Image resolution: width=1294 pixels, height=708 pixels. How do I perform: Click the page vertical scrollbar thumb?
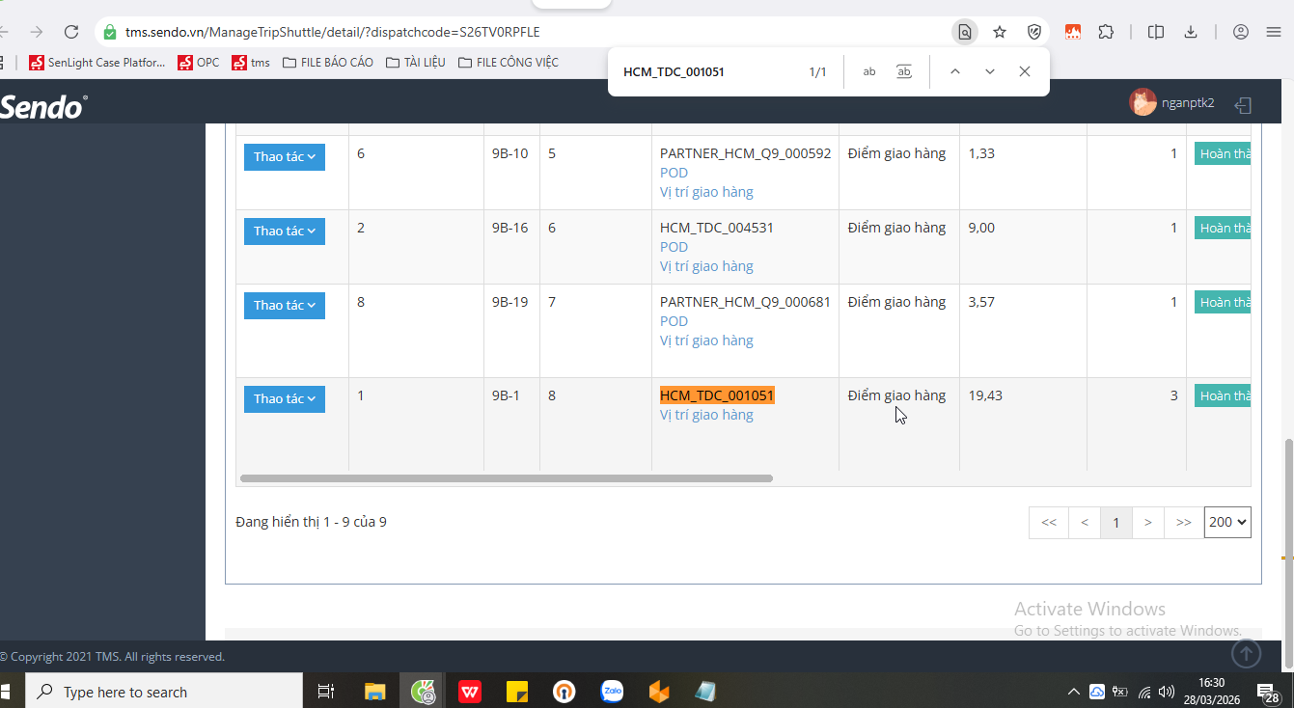[1288, 554]
